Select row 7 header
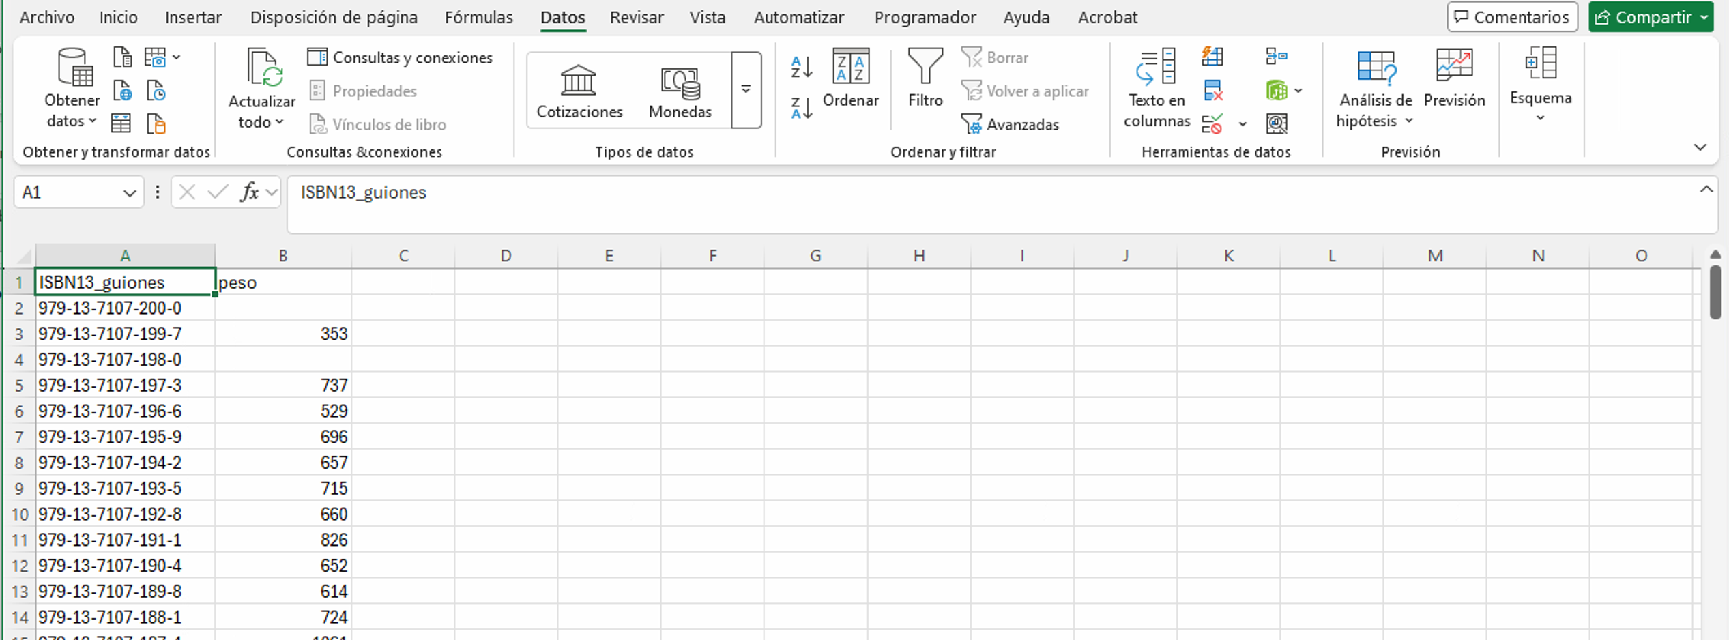The height and width of the screenshot is (640, 1729). (18, 437)
